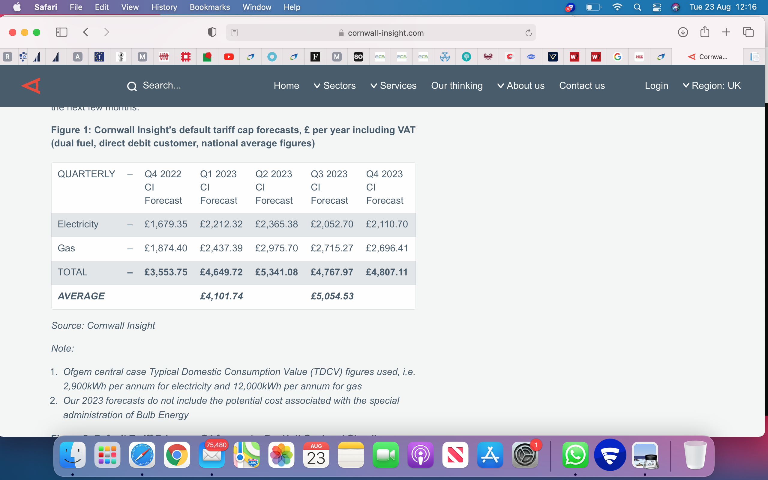768x480 pixels.
Task: Click the Reader view icon in address bar
Action: tap(235, 32)
